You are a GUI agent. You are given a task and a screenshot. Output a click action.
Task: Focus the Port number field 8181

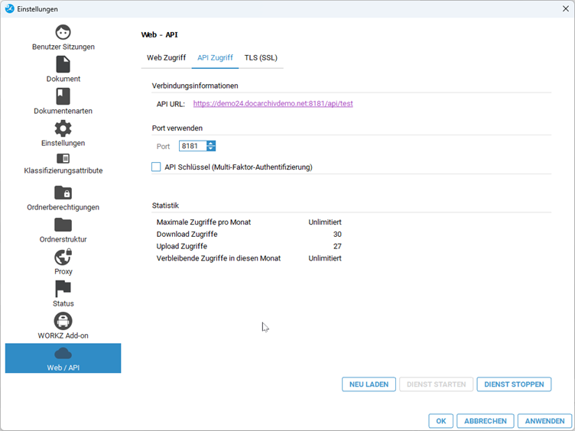[193, 146]
